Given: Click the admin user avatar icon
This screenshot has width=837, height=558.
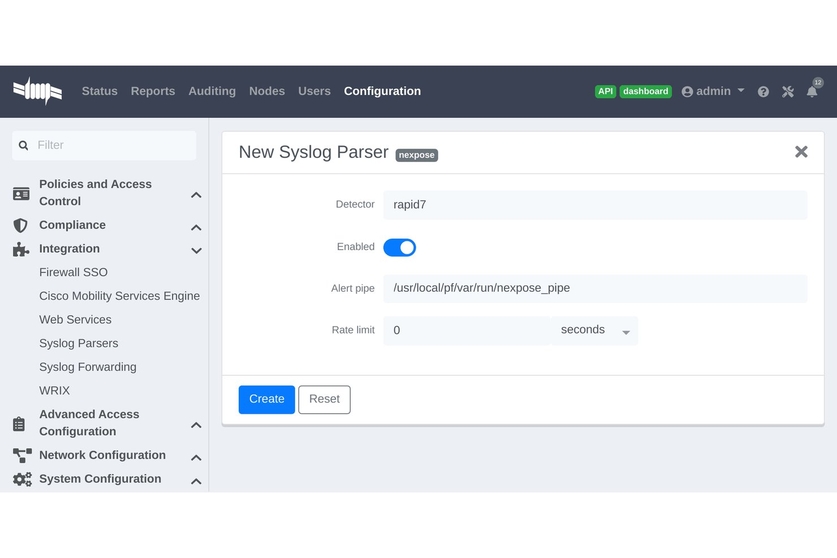Looking at the screenshot, I should point(687,92).
